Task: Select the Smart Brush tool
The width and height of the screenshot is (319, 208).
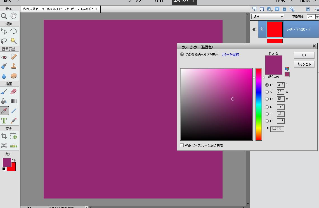Action: coord(4,66)
